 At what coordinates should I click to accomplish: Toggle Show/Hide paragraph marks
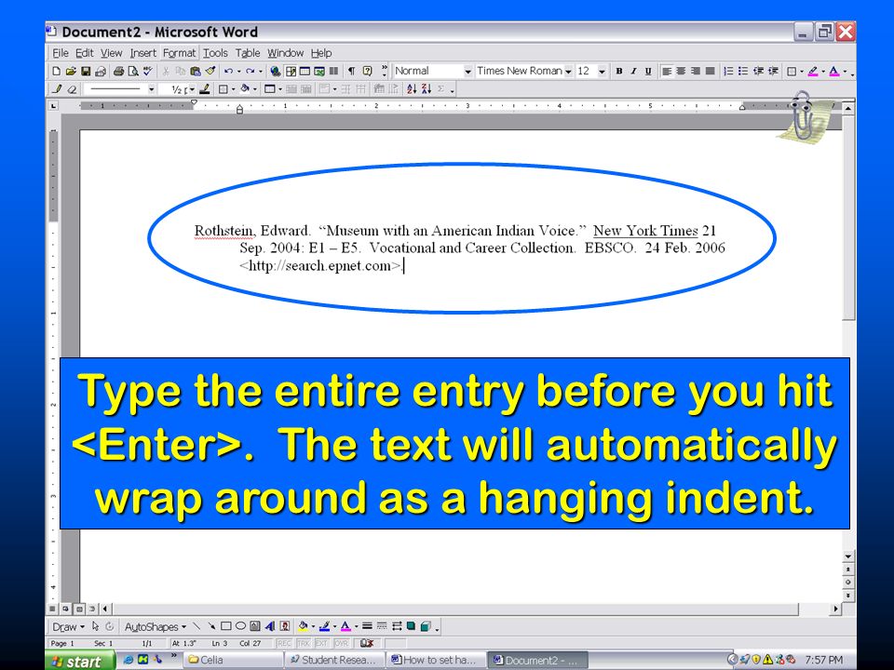tap(352, 72)
